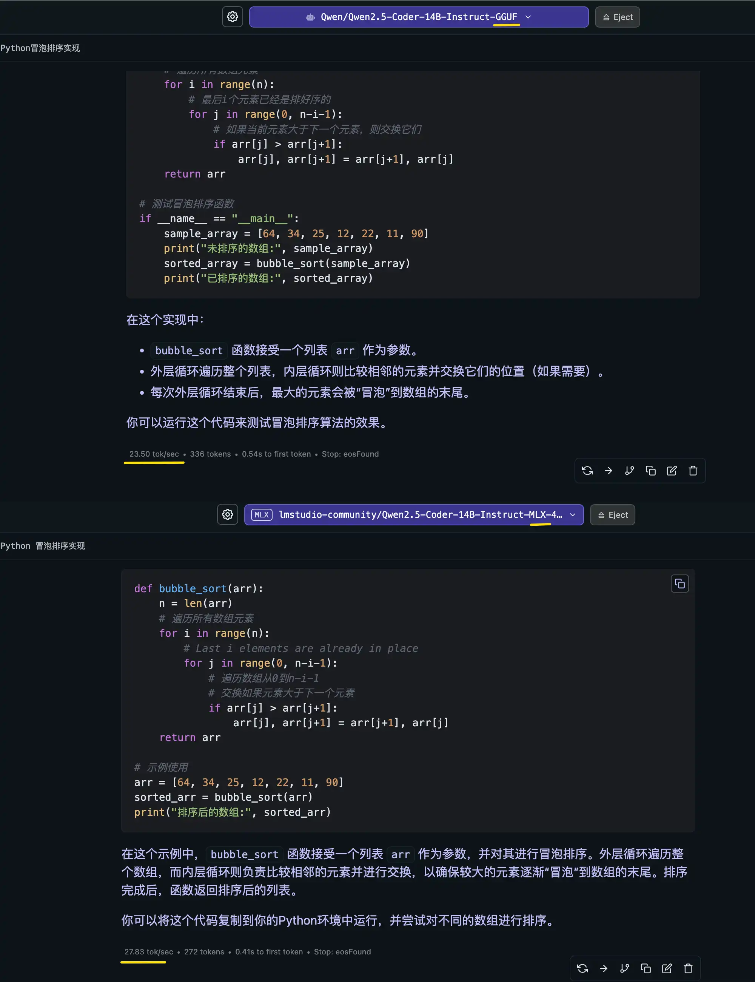Eject the MLX model
The height and width of the screenshot is (982, 755).
(x=612, y=515)
